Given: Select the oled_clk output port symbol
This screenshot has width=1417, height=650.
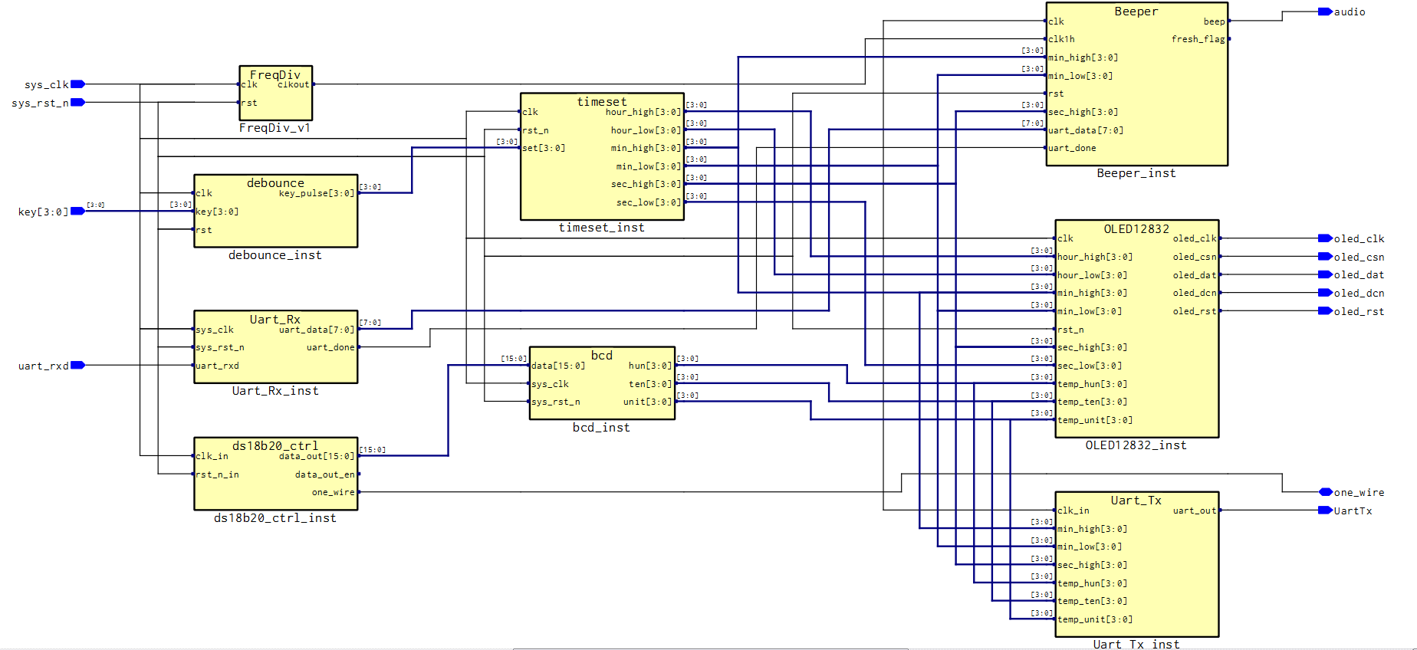Looking at the screenshot, I should coord(1325,238).
